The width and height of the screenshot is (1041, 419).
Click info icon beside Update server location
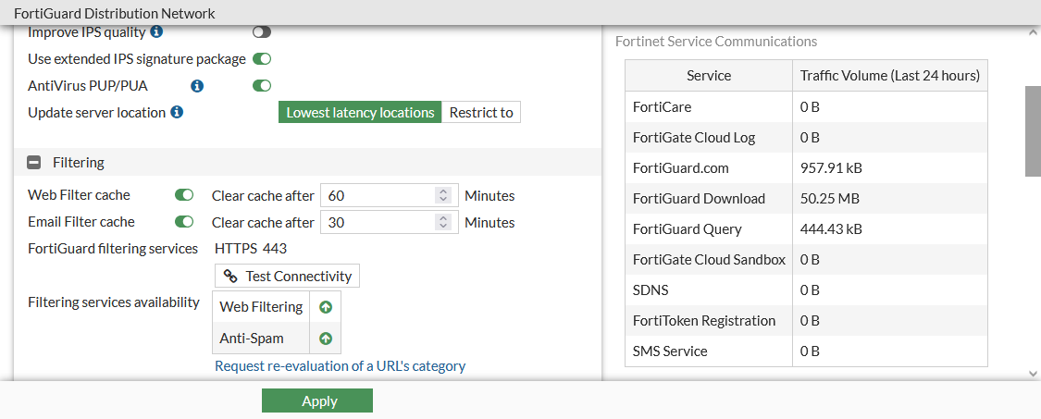[177, 112]
